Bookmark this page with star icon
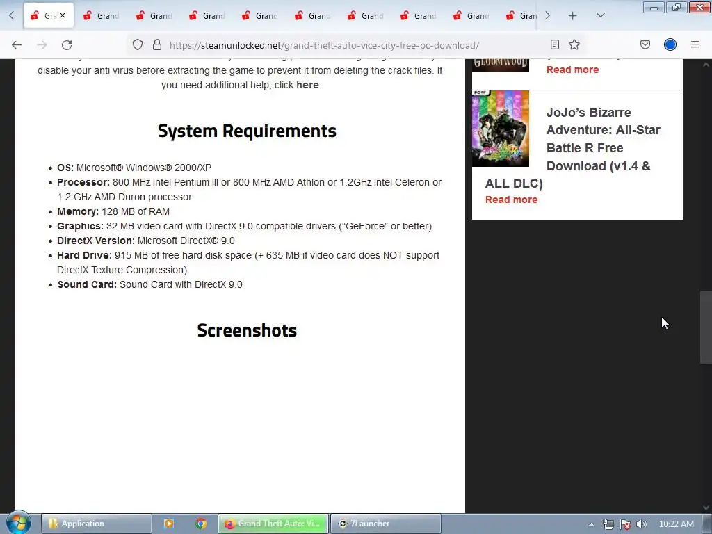 tap(574, 44)
